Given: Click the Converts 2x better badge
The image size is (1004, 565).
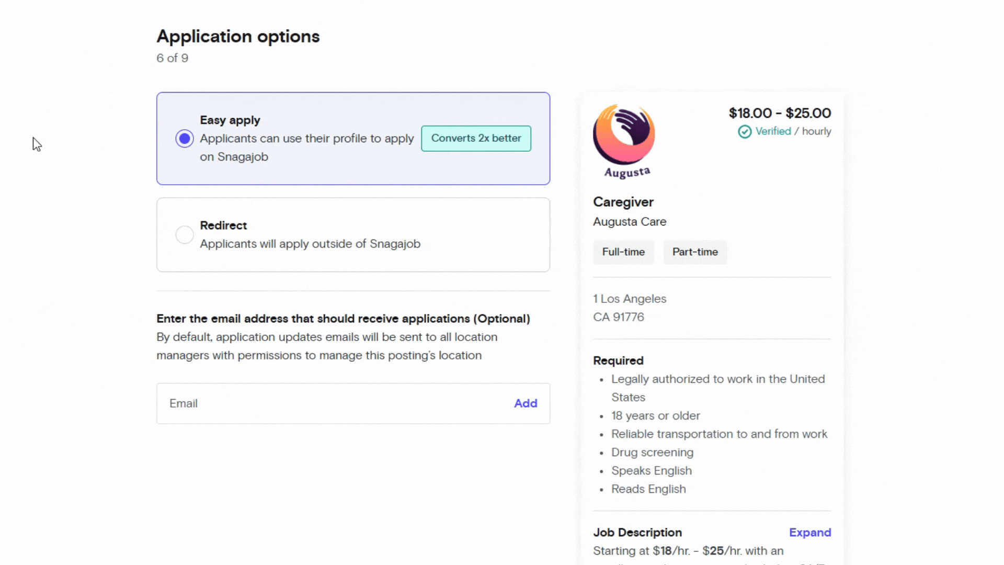Looking at the screenshot, I should tap(476, 138).
